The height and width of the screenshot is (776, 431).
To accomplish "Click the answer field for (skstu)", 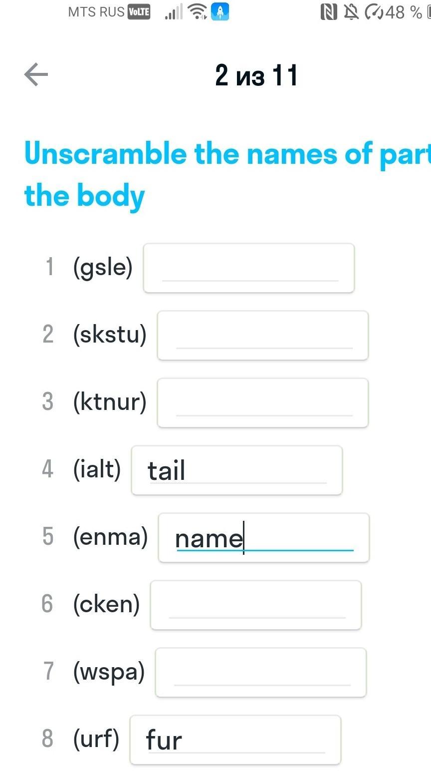I will coord(263,336).
